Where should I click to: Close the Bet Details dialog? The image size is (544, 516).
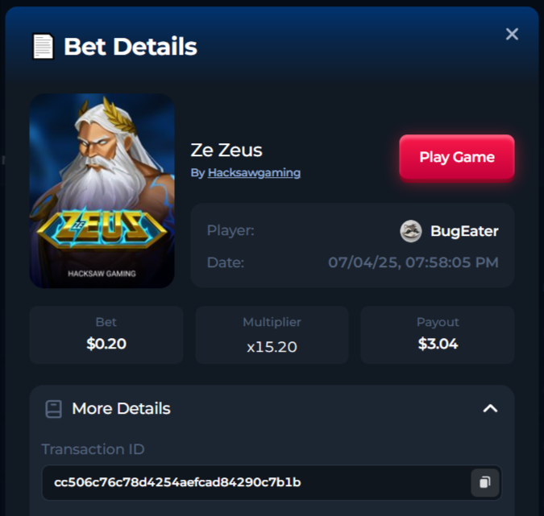(x=512, y=34)
